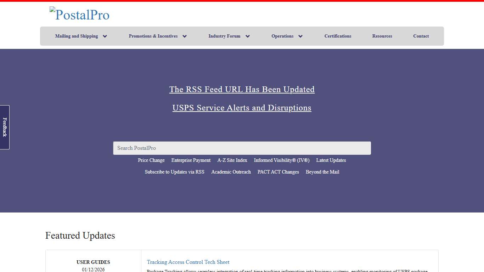Open the A-Z Site Index
Viewport: 484px width, 272px height.
[x=232, y=160]
